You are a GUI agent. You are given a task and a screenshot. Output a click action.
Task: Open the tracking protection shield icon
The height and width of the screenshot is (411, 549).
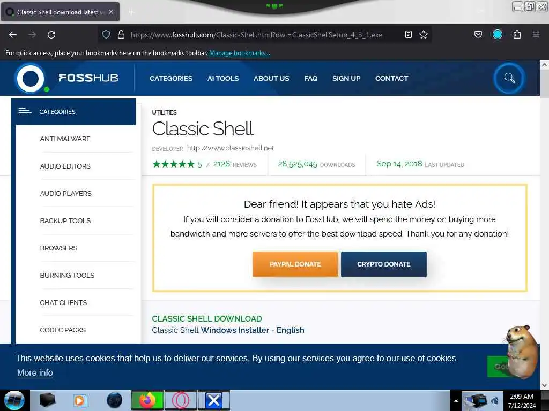pos(106,34)
